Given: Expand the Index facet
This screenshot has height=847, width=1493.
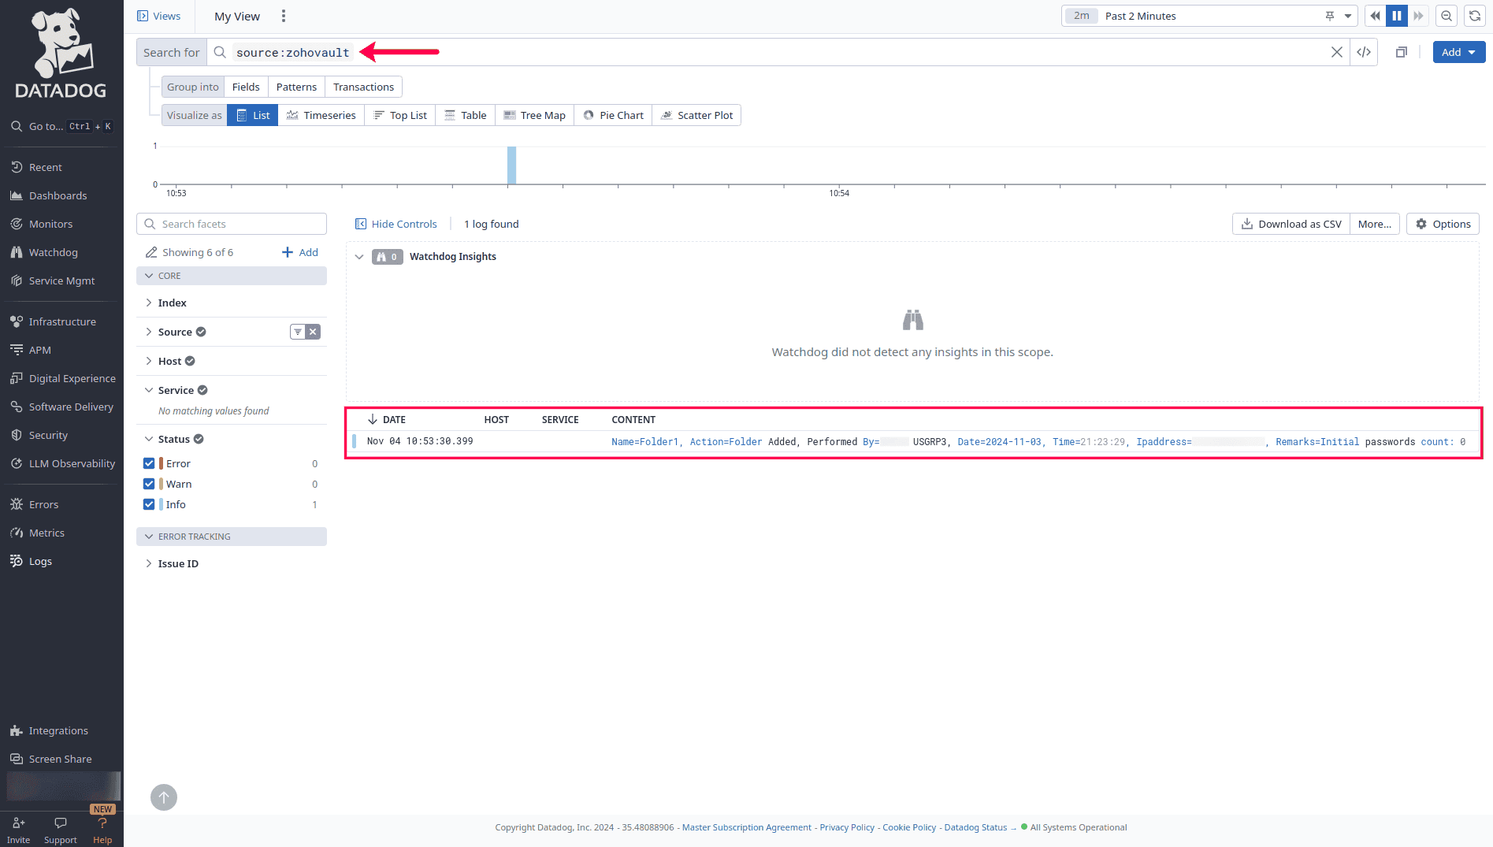Looking at the screenshot, I should [149, 303].
